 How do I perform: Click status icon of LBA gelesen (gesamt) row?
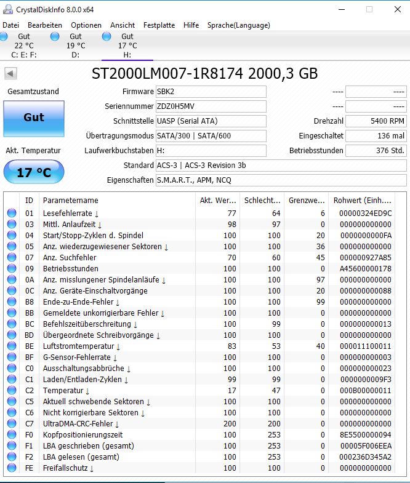pyautogui.click(x=12, y=457)
